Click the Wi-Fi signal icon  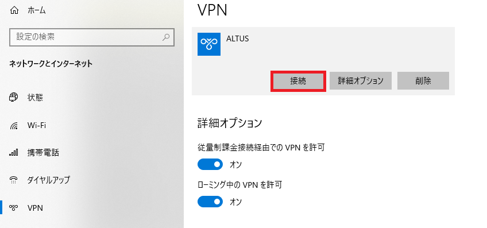click(x=14, y=126)
